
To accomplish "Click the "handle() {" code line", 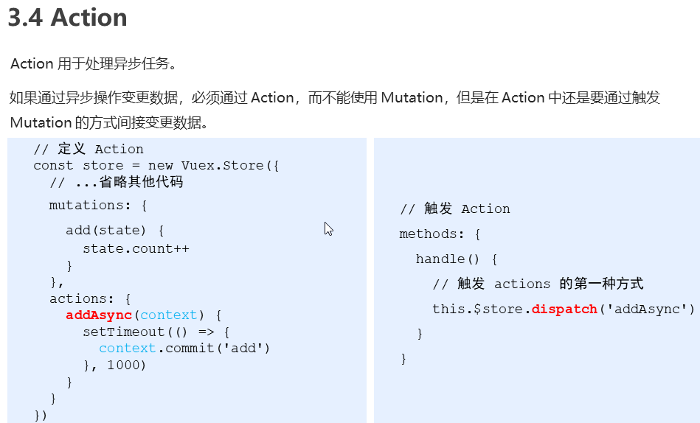I will coord(457,259).
